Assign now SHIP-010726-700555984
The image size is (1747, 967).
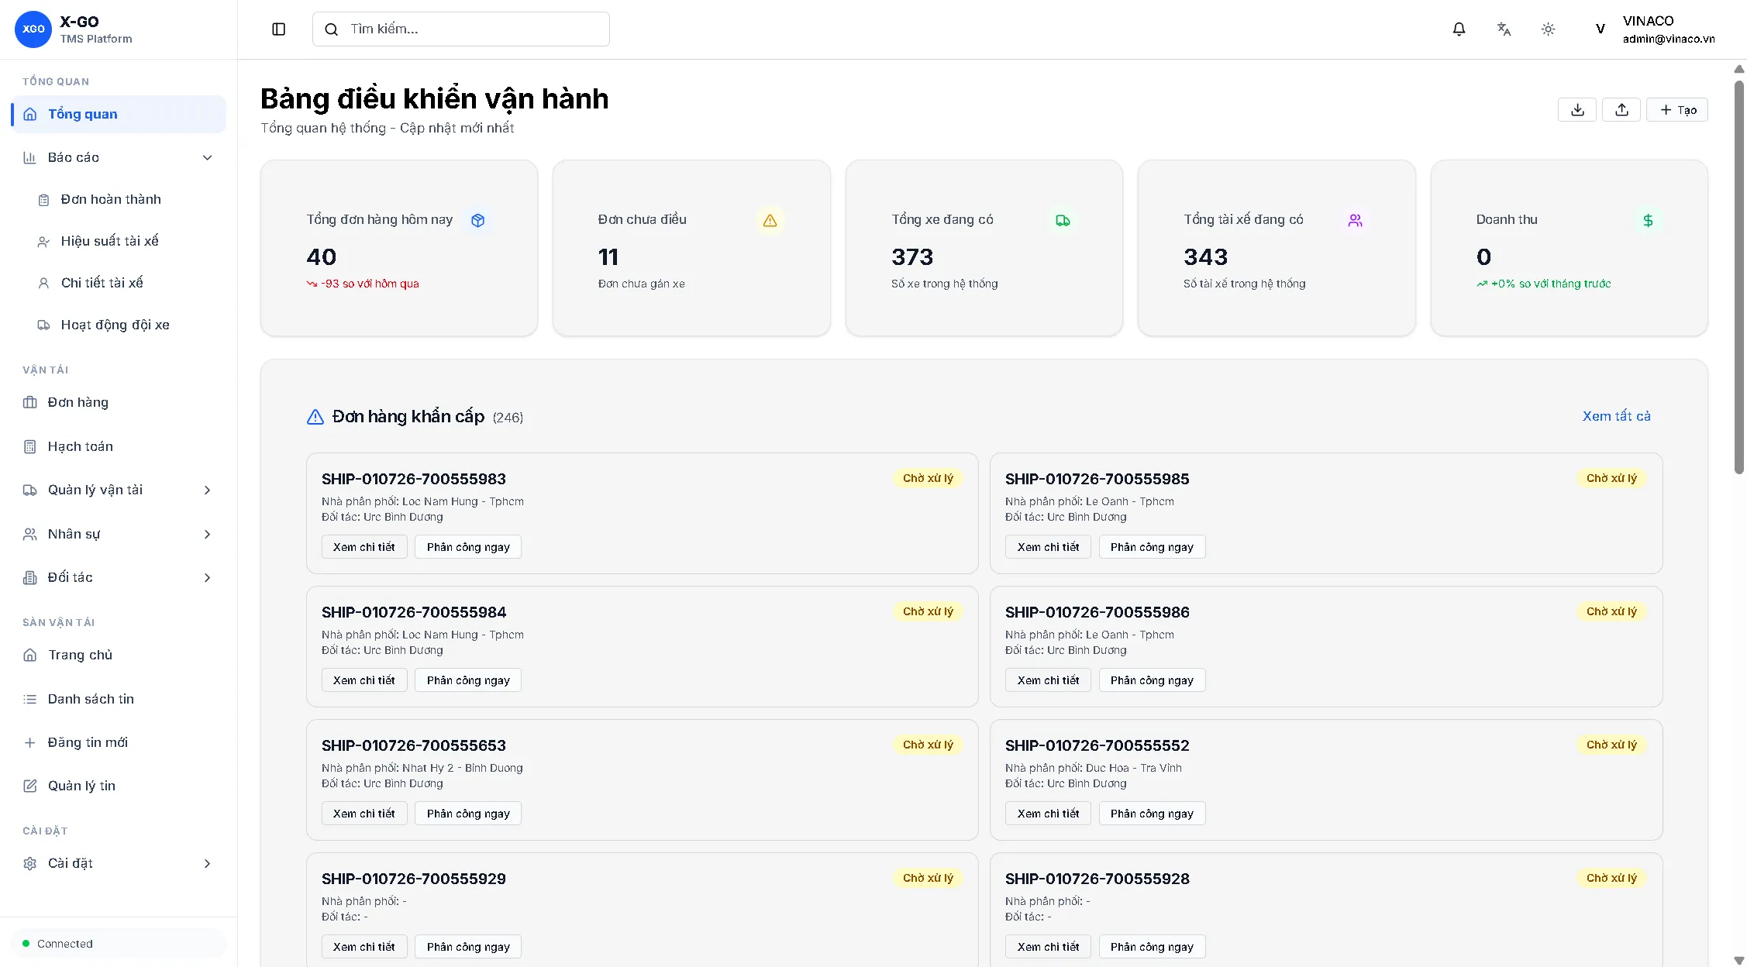pos(468,680)
